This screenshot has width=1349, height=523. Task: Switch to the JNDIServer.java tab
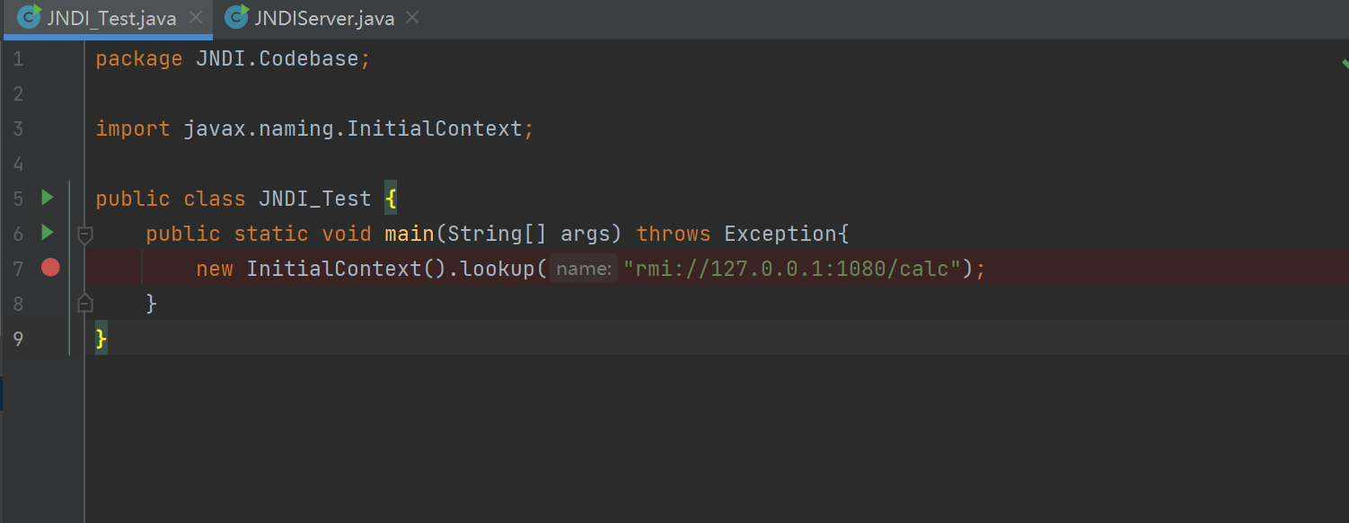click(323, 18)
